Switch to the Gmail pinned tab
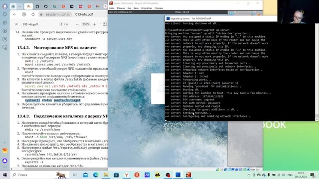319x179 pixels. (98, 6)
